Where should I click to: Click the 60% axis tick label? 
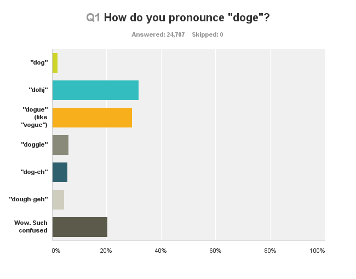click(215, 251)
